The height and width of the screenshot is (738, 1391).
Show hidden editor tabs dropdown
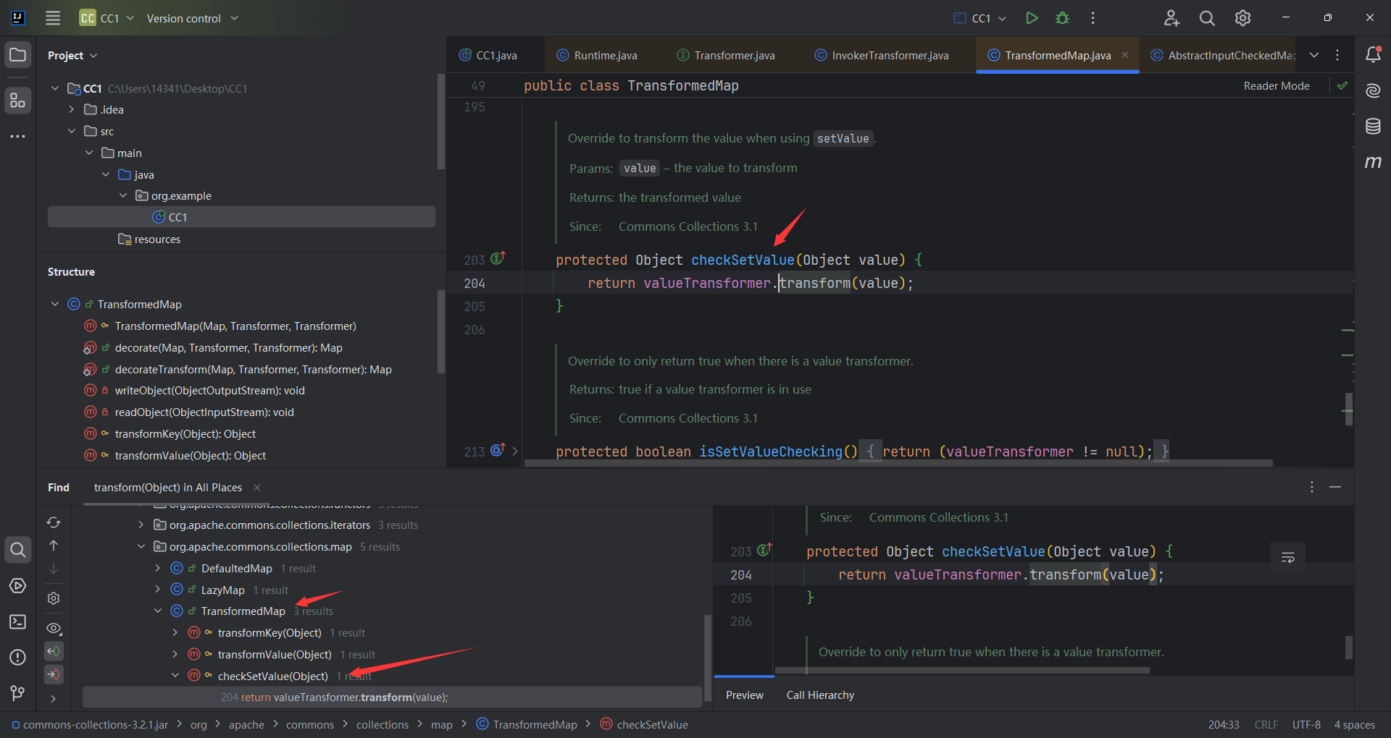tap(1314, 55)
